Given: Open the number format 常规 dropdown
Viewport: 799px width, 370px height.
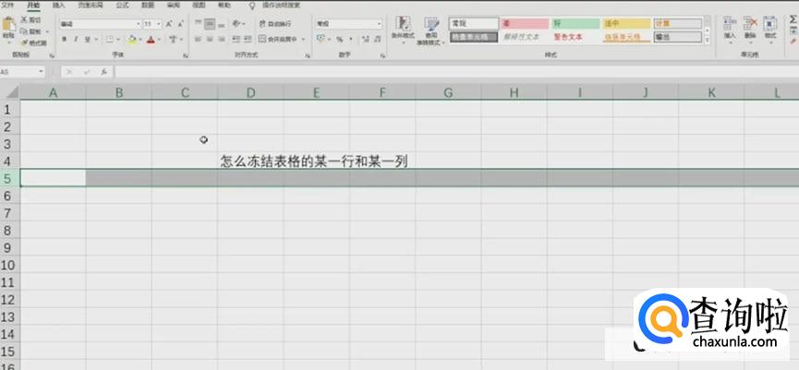Looking at the screenshot, I should pos(379,24).
